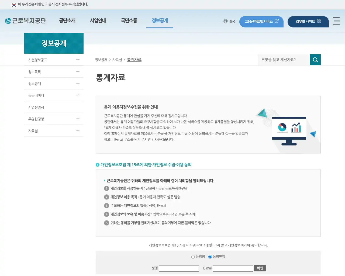Click the search magnifying glass icon
The height and width of the screenshot is (276, 345).
[x=315, y=60]
